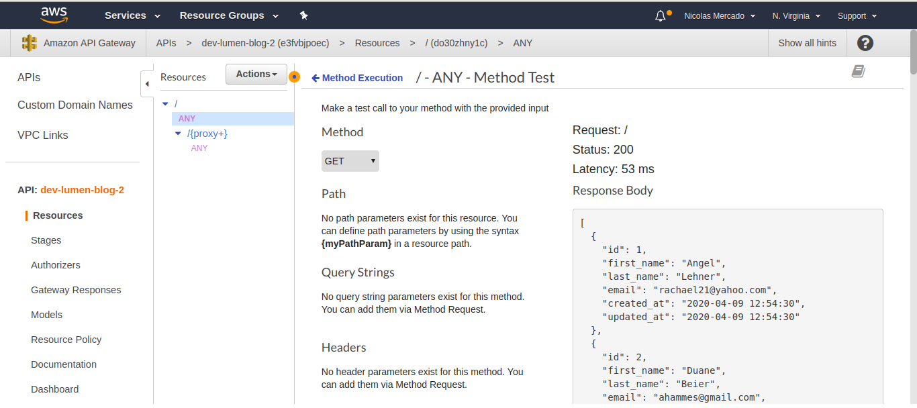
Task: Open the notifications bell
Action: [x=661, y=15]
